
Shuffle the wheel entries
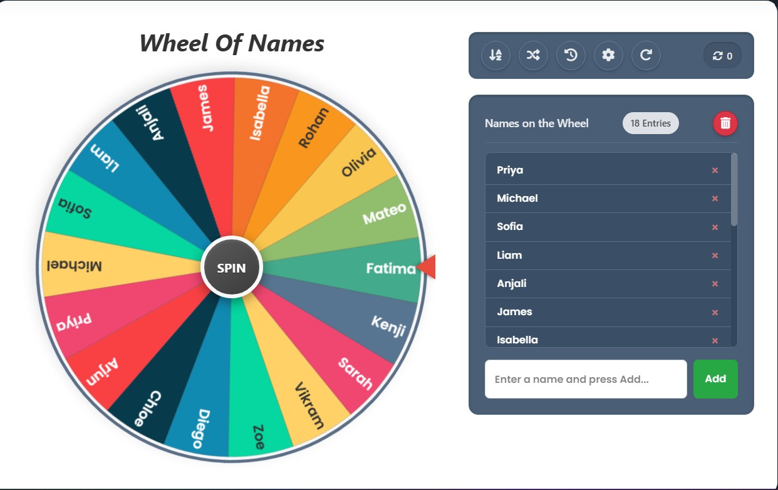pos(533,55)
